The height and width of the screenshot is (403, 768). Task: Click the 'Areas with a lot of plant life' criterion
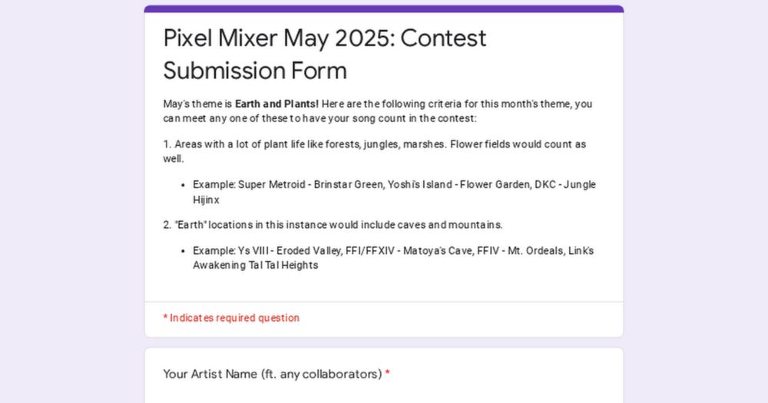[374, 151]
